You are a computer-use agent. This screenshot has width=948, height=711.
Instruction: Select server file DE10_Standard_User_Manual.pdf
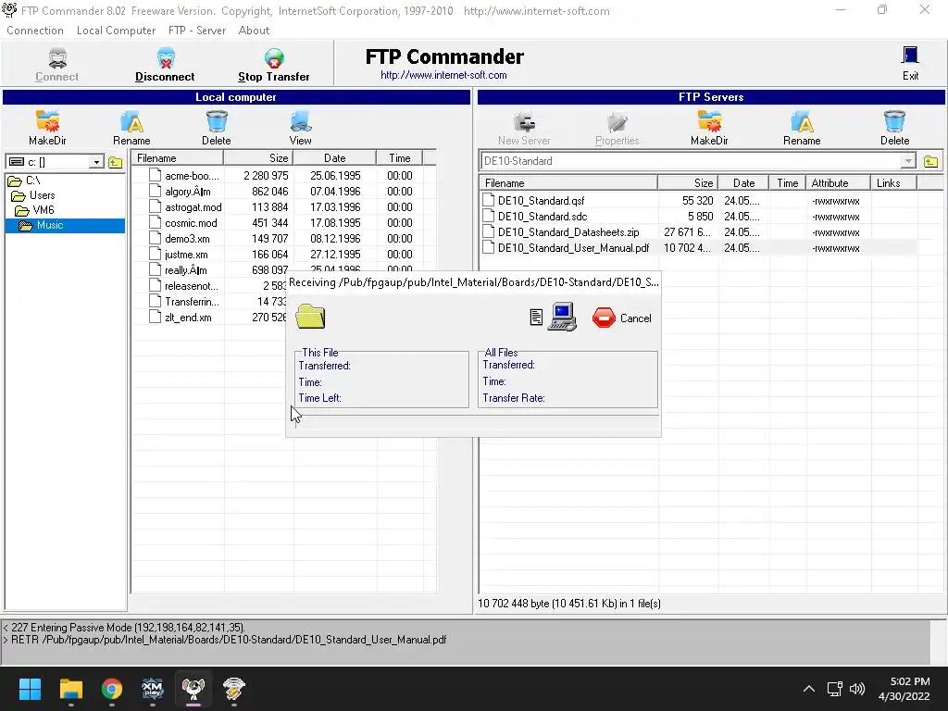click(573, 248)
